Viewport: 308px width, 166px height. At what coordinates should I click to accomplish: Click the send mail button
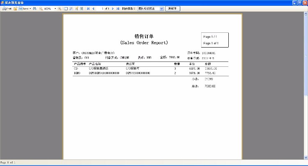pos(172,8)
